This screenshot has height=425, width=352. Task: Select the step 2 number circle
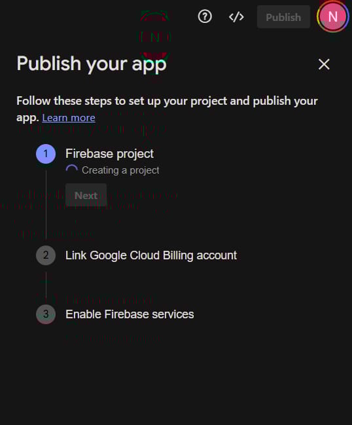pyautogui.click(x=46, y=255)
